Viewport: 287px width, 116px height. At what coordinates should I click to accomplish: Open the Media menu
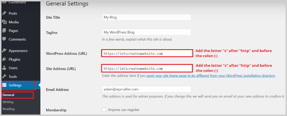pyautogui.click(x=14, y=22)
